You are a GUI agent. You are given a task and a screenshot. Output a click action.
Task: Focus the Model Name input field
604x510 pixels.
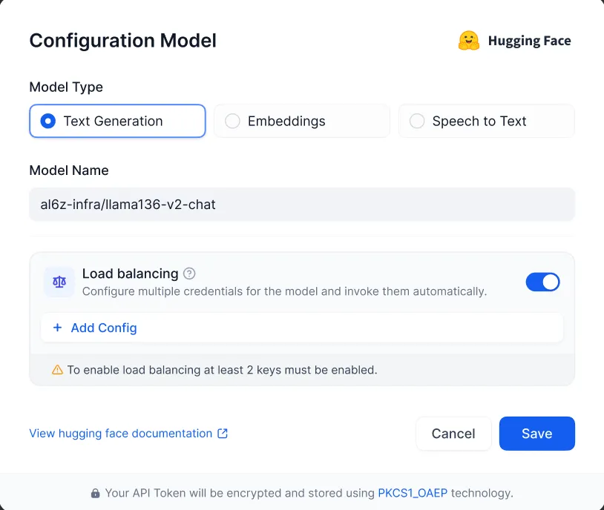301,204
